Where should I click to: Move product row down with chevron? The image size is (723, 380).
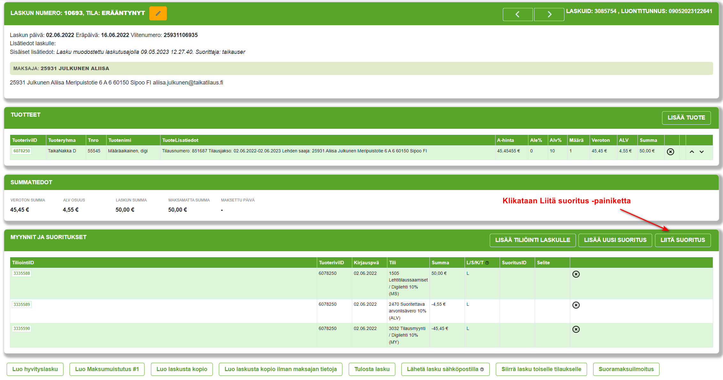(x=702, y=152)
